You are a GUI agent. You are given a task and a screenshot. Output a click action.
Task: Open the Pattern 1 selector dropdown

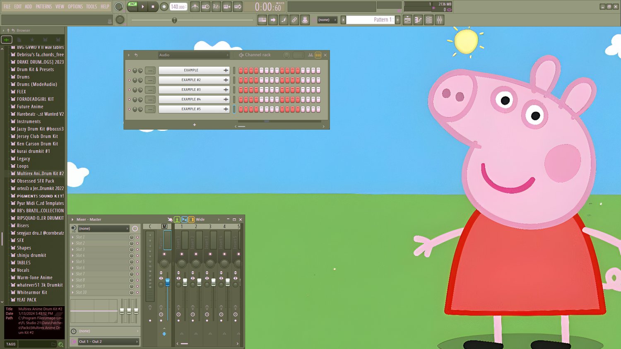coord(370,20)
